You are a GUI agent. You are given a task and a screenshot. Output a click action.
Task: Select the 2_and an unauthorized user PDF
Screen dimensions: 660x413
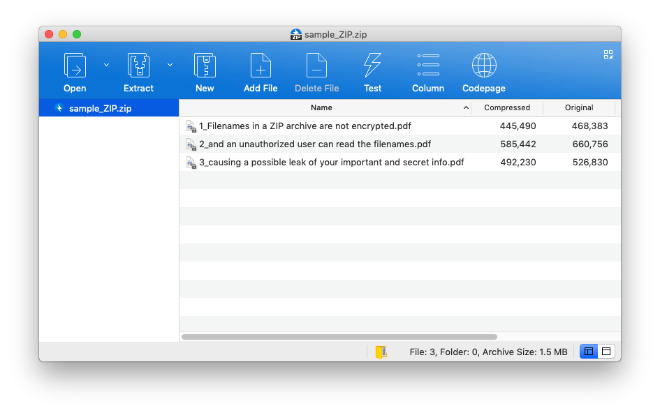(x=314, y=144)
